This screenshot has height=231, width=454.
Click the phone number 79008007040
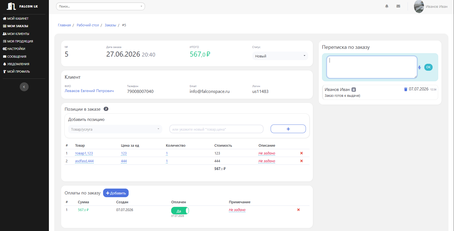point(140,92)
